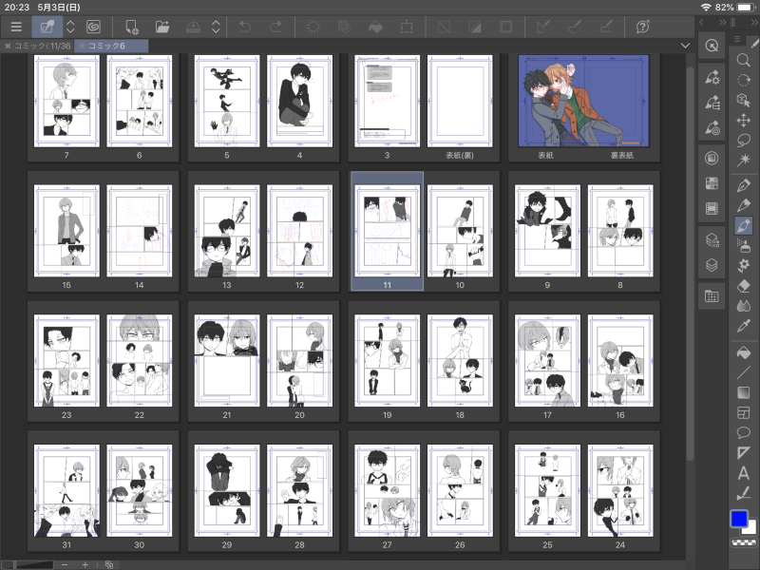Open the tab list chevron dropdown
This screenshot has width=760, height=570.
click(x=685, y=46)
